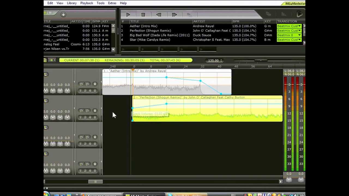
Task: Click the second loop icon on track 3
Action: click(x=87, y=137)
